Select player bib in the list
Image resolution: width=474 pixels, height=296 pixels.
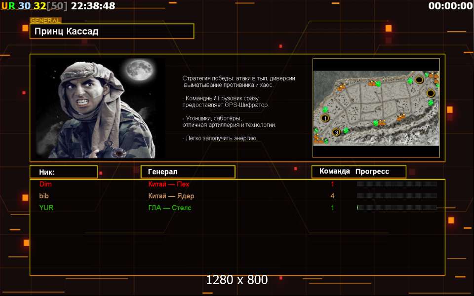44,196
